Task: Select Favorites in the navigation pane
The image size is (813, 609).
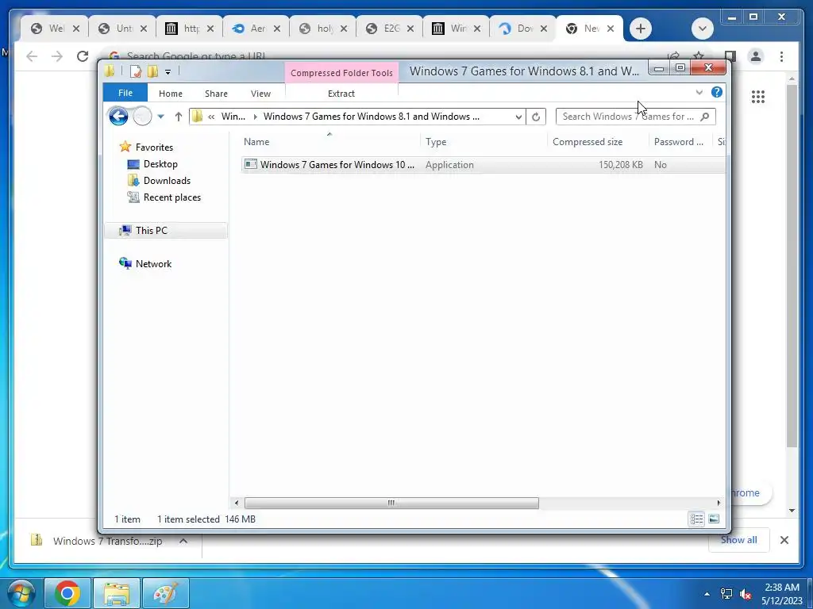Action: coord(154,147)
